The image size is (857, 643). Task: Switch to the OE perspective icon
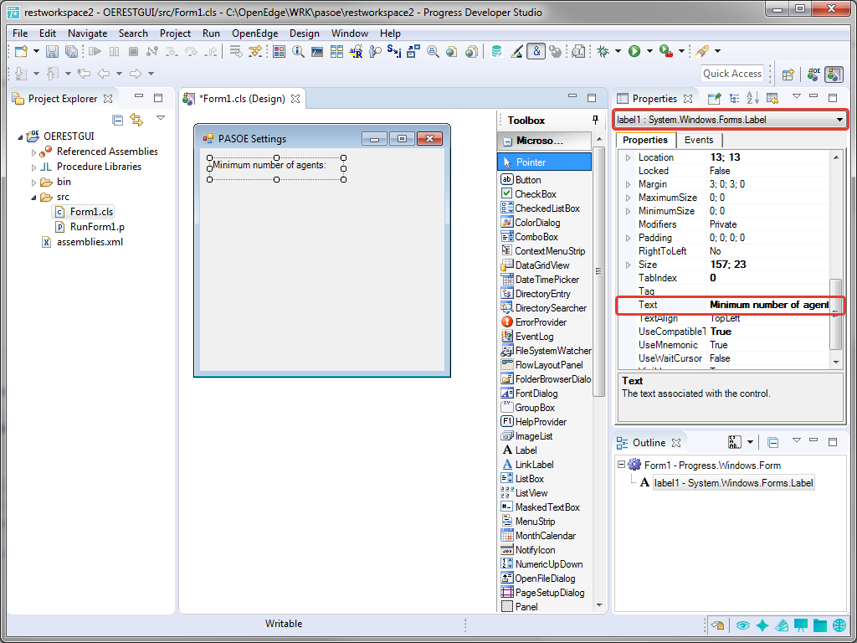[x=813, y=75]
